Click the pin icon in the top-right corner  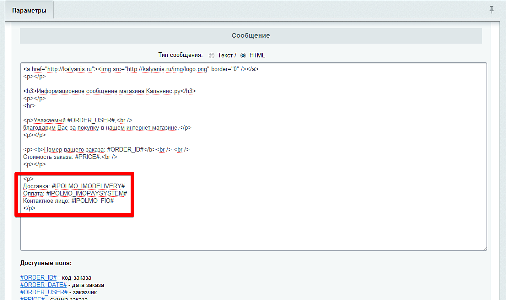point(491,9)
